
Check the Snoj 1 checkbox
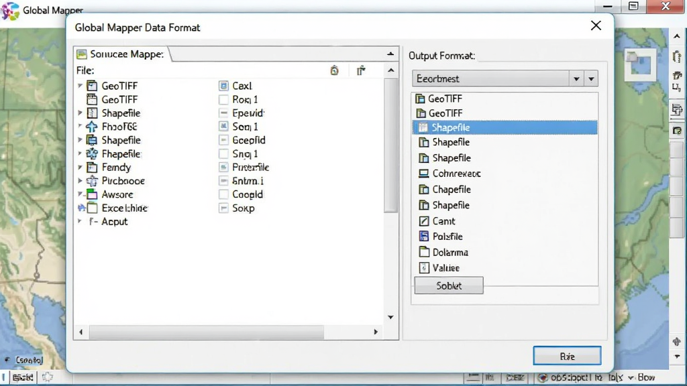point(223,153)
